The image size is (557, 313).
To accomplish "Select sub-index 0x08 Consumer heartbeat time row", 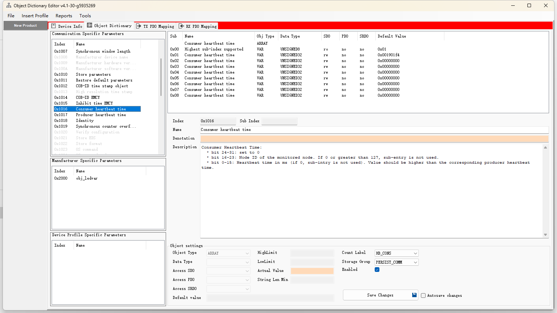I will 307,95.
